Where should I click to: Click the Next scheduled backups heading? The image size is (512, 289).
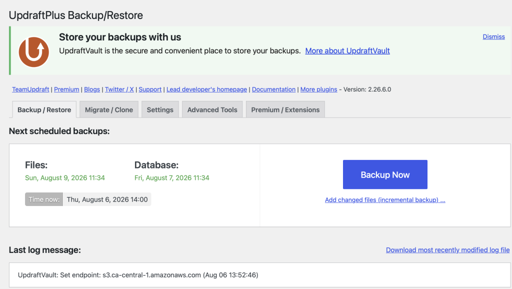59,131
